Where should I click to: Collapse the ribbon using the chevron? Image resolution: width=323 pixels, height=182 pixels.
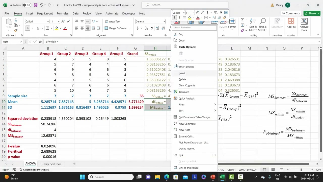(x=318, y=35)
